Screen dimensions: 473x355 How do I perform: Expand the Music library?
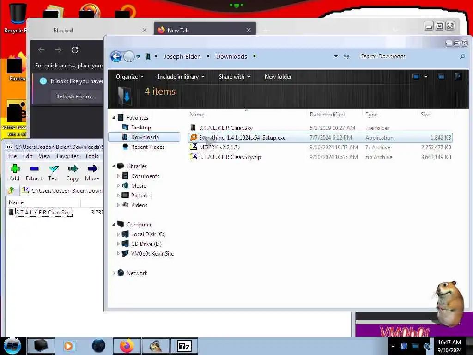pos(118,185)
